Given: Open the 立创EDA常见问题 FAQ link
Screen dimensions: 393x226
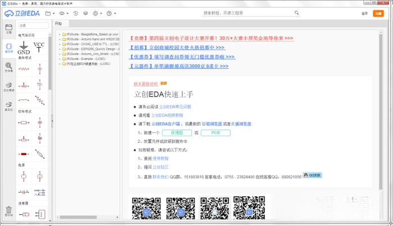Looking at the screenshot, I should (x=175, y=107).
